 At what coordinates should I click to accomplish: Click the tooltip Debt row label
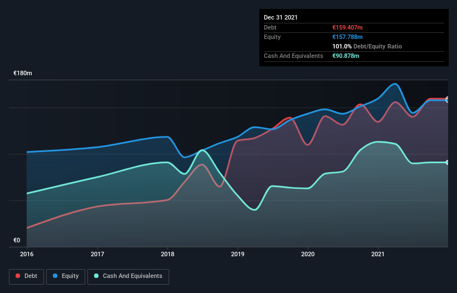[270, 27]
